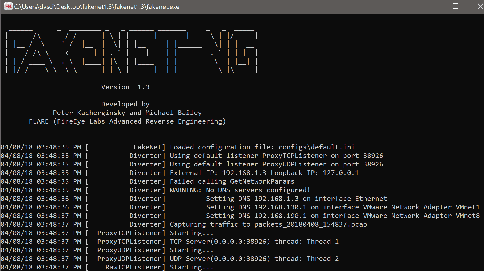Click the 'Developed by' line
The image size is (484, 271).
125,104
